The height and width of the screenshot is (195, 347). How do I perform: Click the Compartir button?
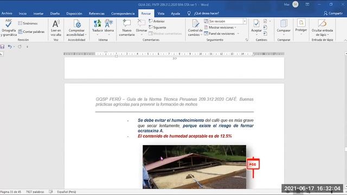click(x=333, y=14)
